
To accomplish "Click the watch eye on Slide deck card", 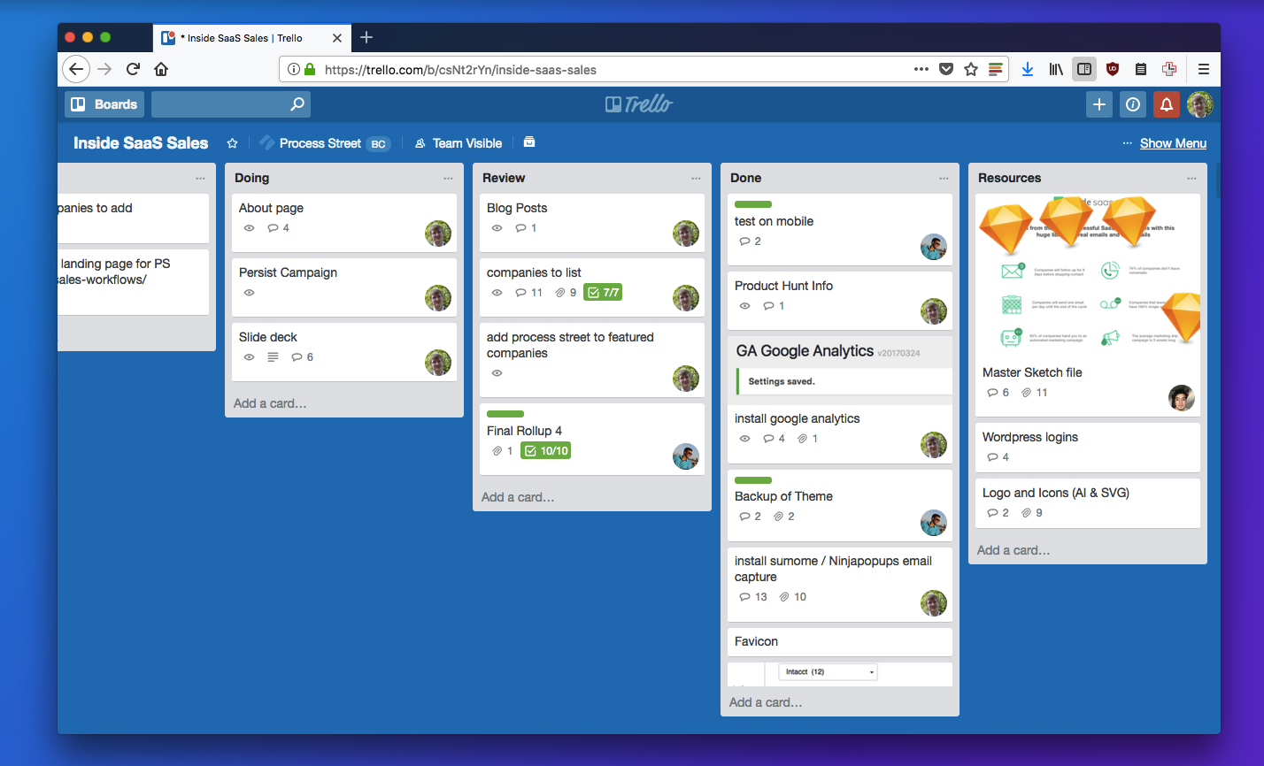I will (x=249, y=357).
